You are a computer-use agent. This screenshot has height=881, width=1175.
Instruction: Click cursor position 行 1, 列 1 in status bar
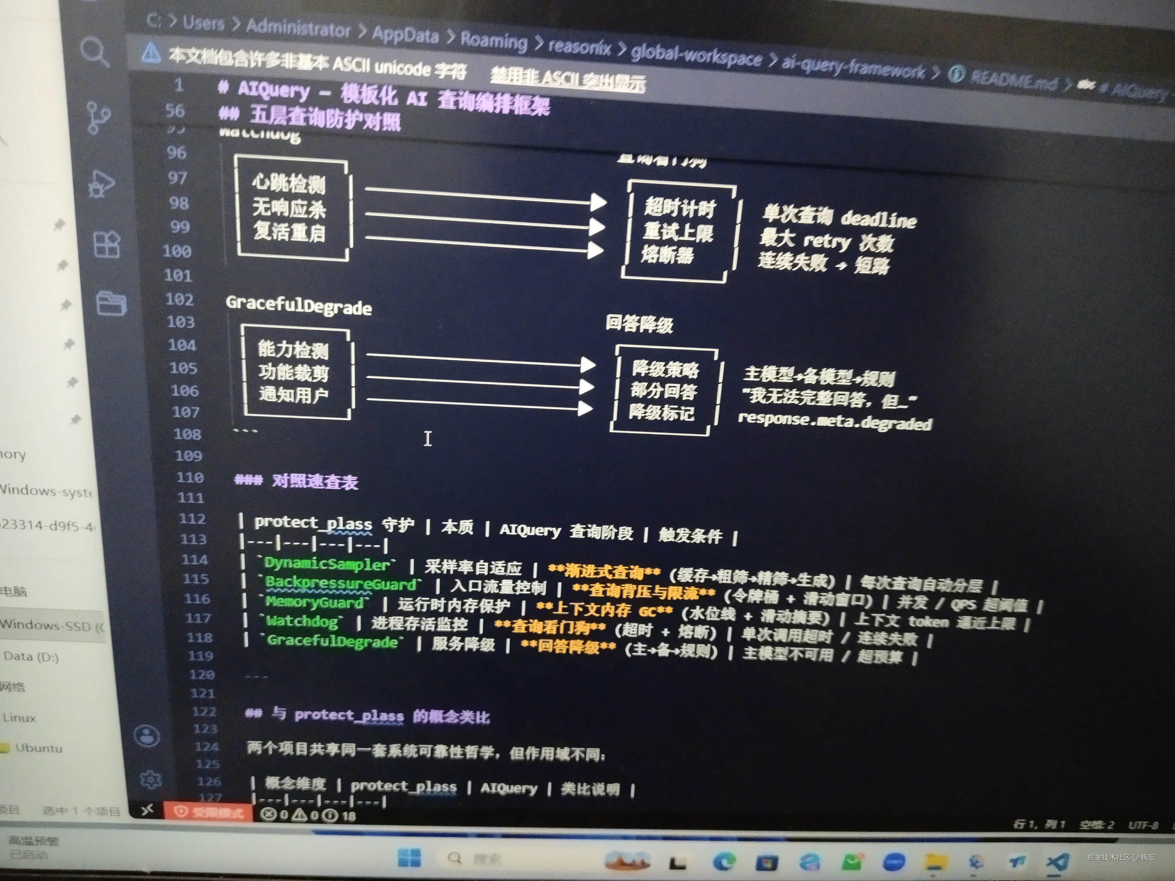point(1039,824)
